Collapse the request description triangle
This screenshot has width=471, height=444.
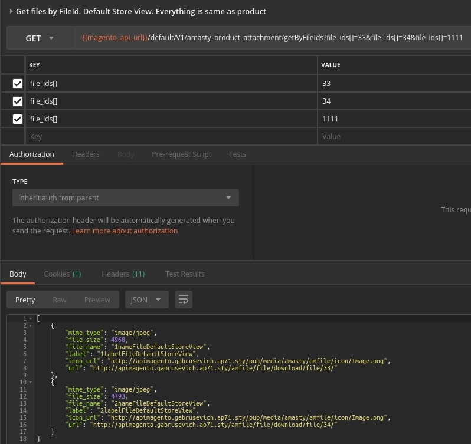pyautogui.click(x=11, y=11)
